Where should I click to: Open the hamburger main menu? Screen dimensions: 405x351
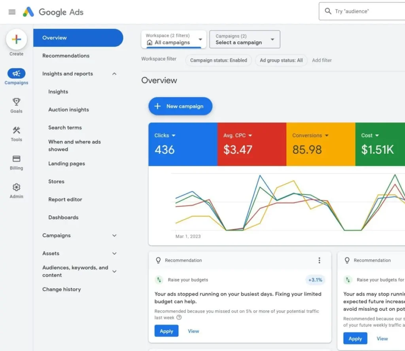point(12,12)
